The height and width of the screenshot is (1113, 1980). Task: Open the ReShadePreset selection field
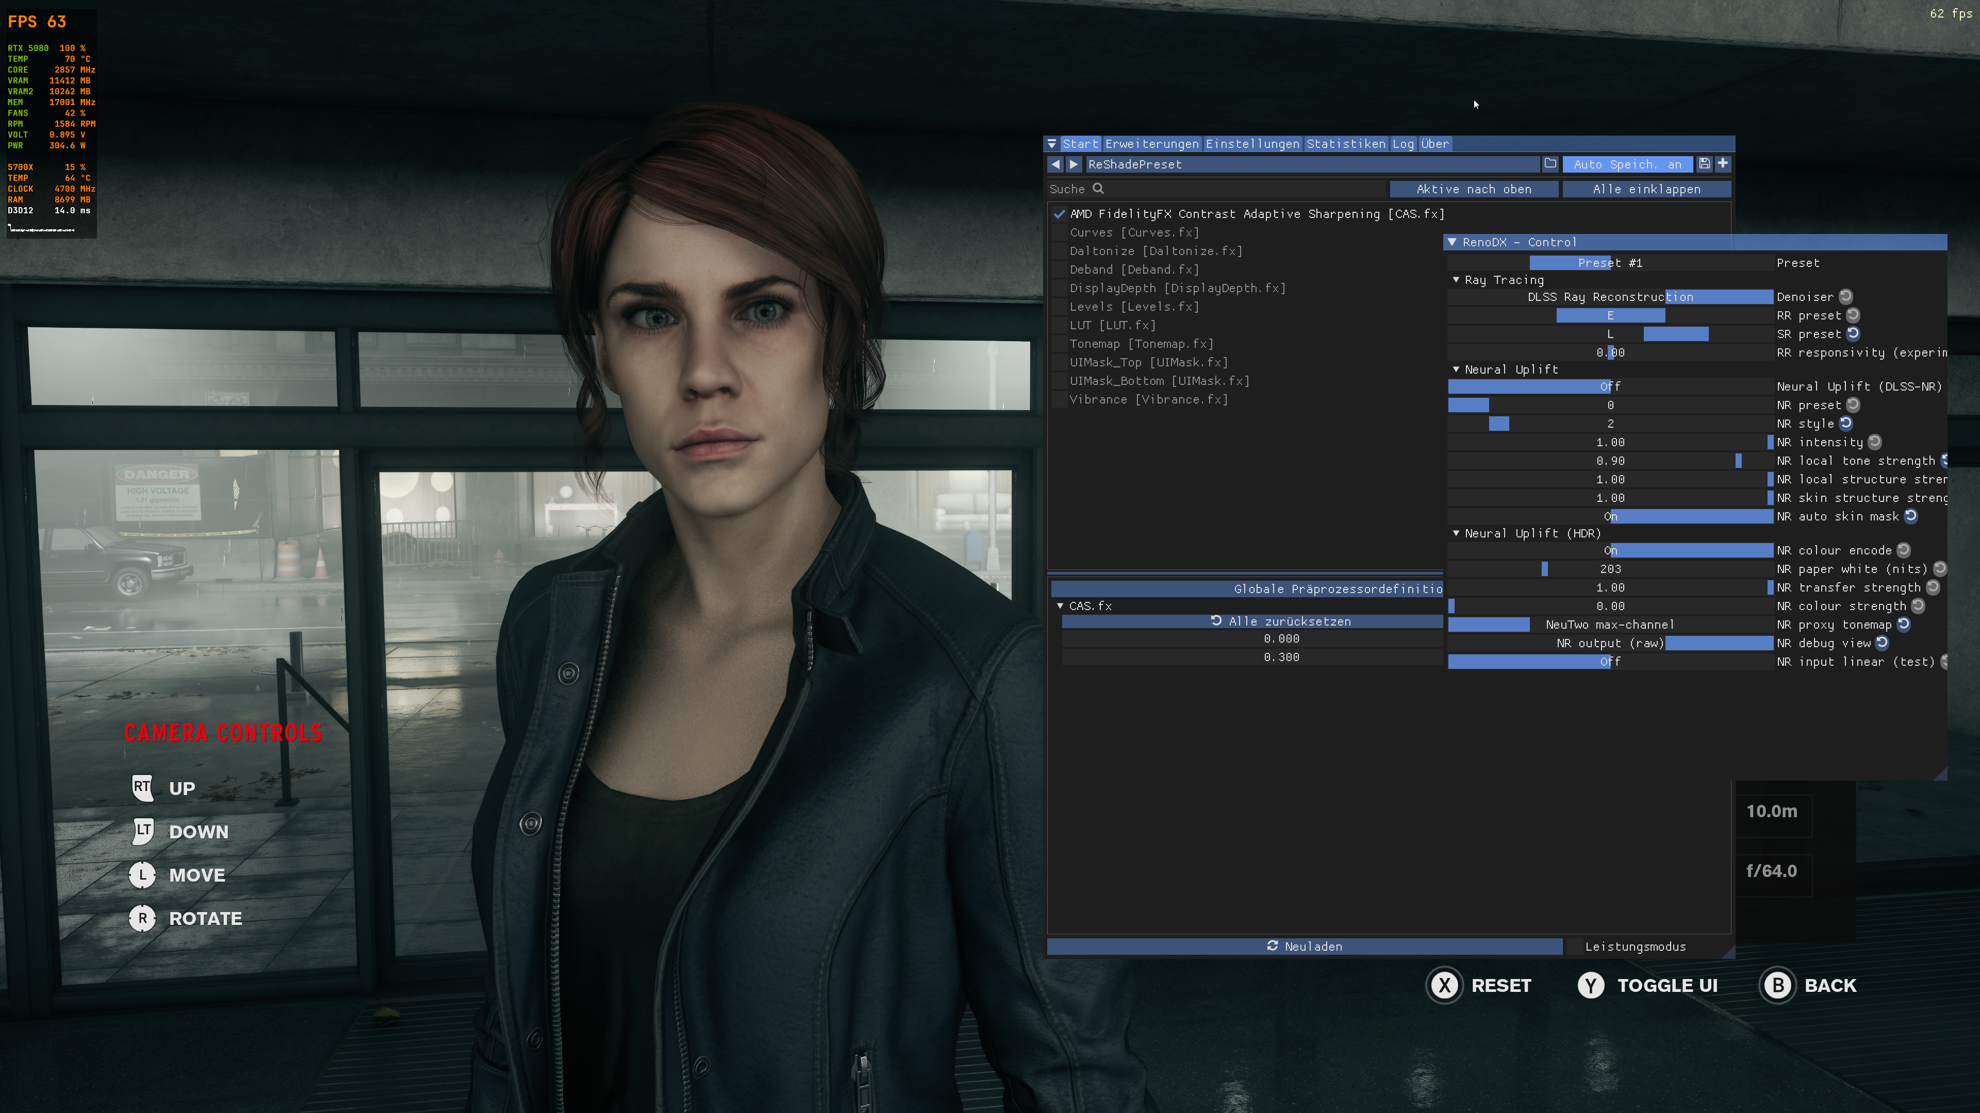click(1312, 164)
